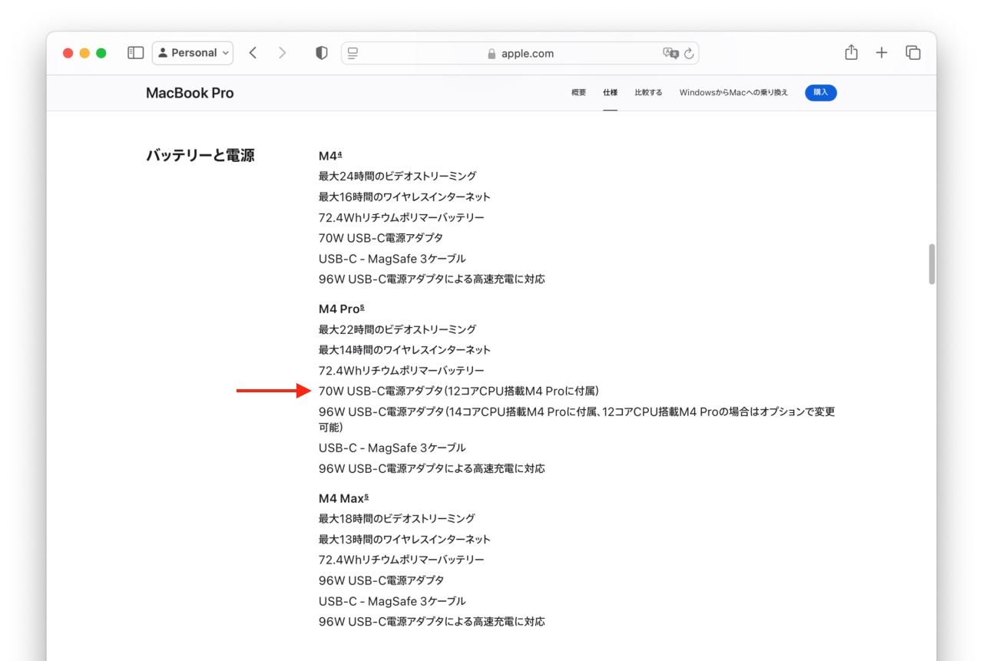
Task: Open footnote 5 next to M4 Pro
Action: coord(362,307)
